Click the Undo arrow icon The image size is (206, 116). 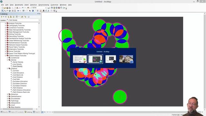point(23,8)
